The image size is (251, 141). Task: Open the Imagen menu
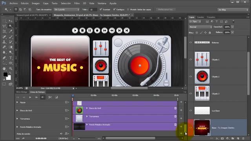(x=36, y=3)
